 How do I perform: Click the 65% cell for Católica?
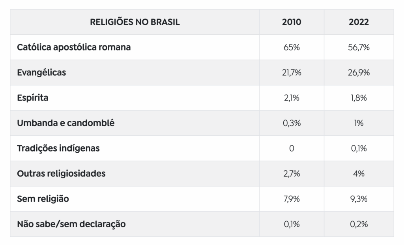point(292,47)
